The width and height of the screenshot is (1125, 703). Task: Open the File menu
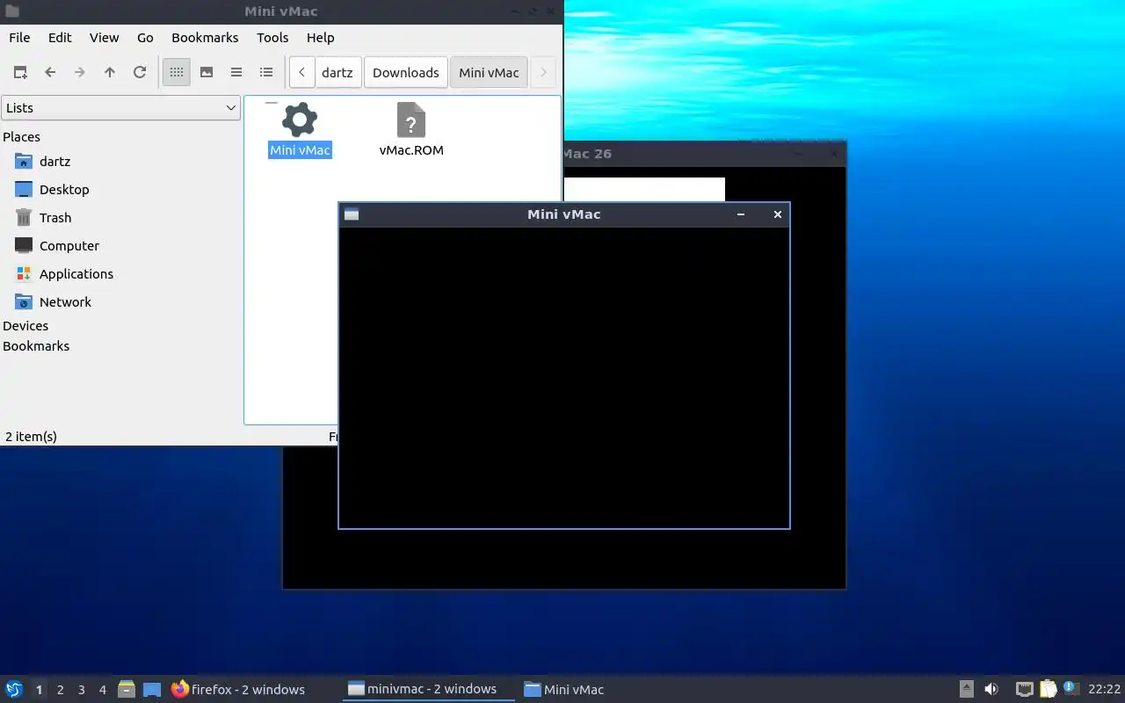pyautogui.click(x=19, y=37)
